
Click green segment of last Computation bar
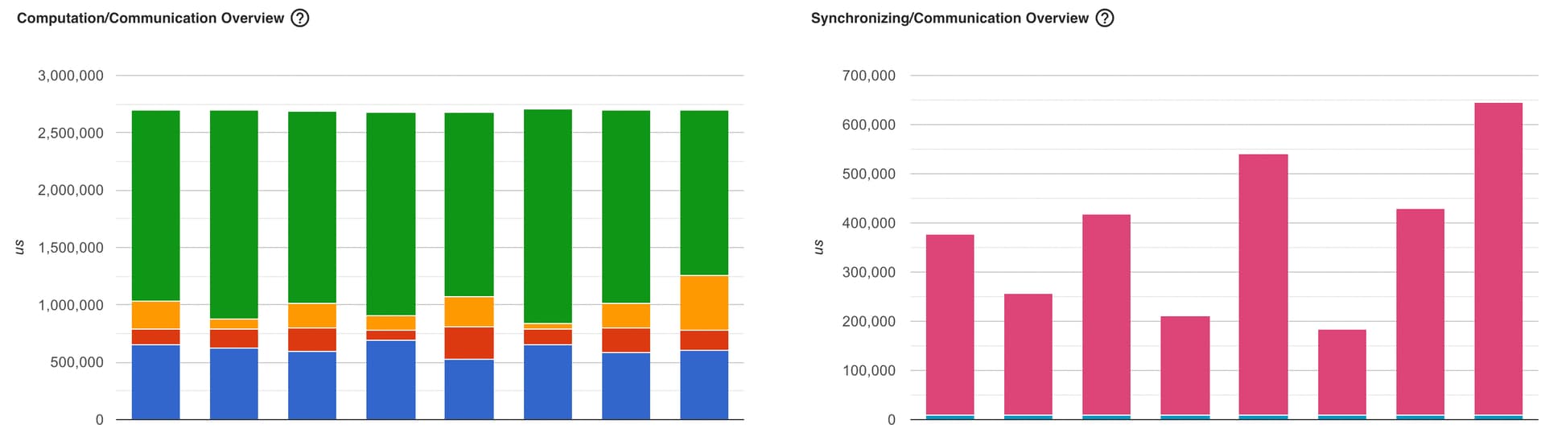(x=704, y=193)
